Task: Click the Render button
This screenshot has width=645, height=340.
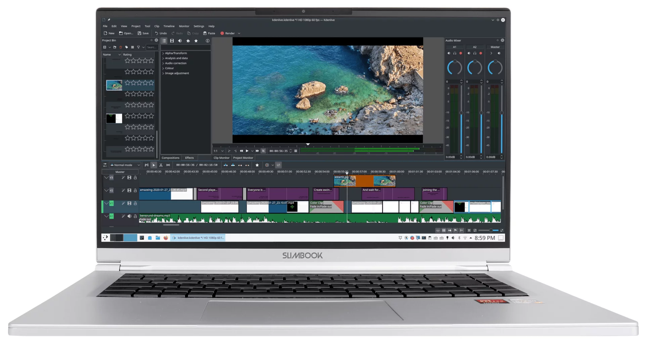Action: (x=227, y=33)
